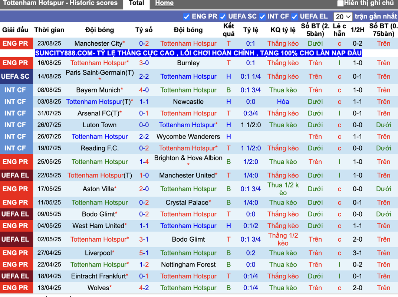Viewport: 398px width, 297px height.
Task: Open Wolves team link
Action: click(98, 288)
